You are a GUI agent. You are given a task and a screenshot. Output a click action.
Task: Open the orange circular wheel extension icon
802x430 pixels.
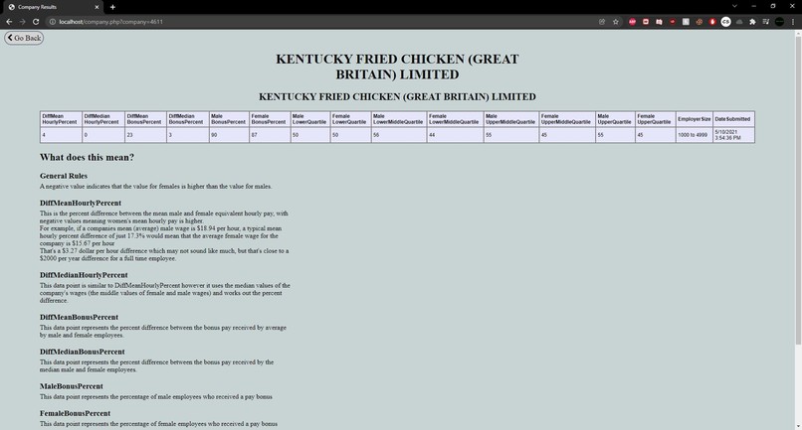[700, 22]
